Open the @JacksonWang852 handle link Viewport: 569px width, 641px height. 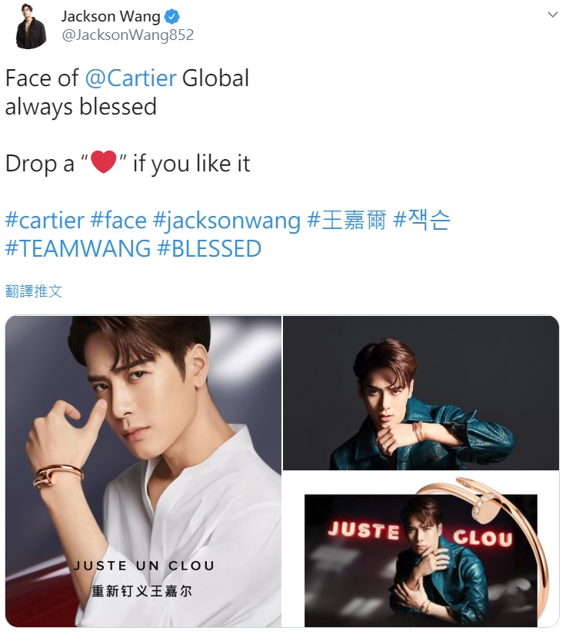[x=128, y=35]
